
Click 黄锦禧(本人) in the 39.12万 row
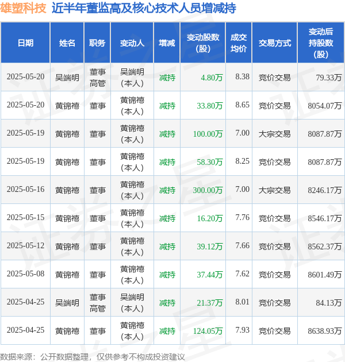pos(132,247)
